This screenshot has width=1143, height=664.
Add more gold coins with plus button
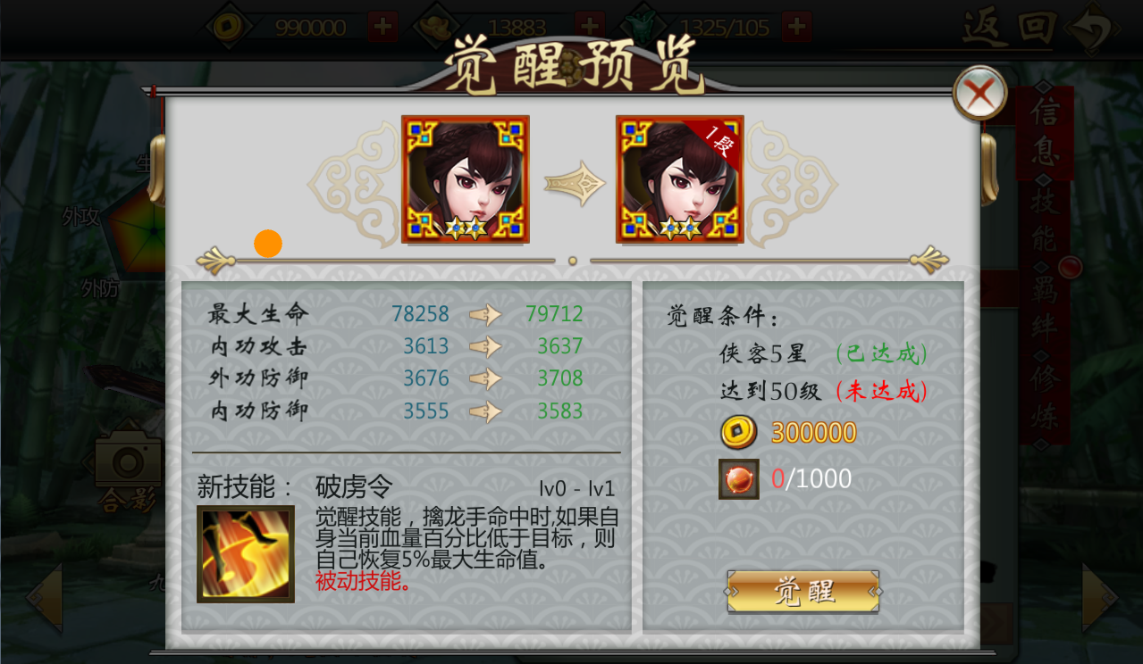[x=382, y=27]
